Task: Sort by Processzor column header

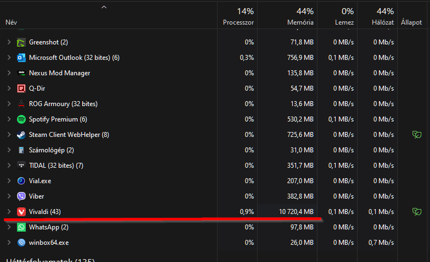Action: point(238,23)
